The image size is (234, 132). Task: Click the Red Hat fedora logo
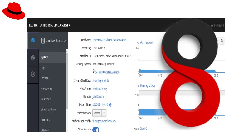[14, 11]
